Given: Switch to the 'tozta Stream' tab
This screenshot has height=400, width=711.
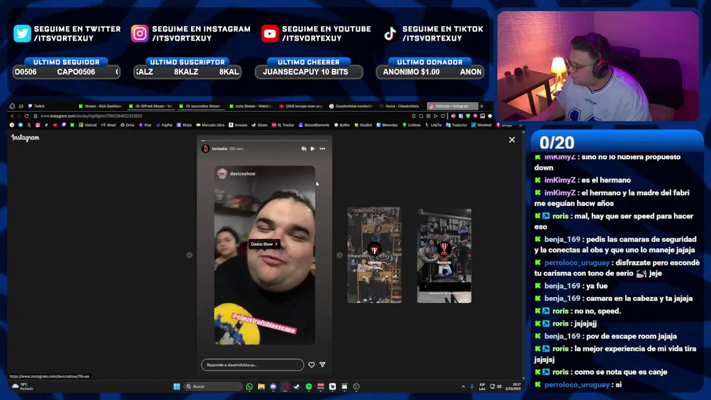Looking at the screenshot, I should (251, 106).
